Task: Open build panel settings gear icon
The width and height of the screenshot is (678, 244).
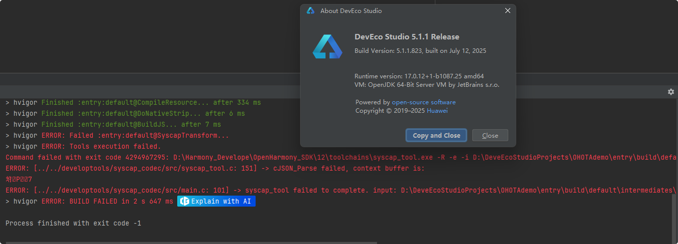Action: pos(671,92)
